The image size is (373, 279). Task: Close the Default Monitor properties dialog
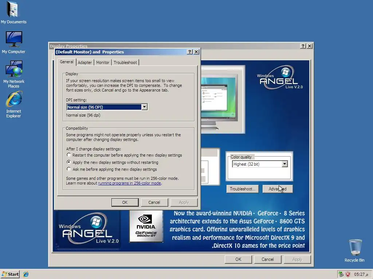click(196, 52)
